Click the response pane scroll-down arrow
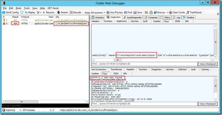The width and height of the screenshot is (222, 115). point(215,100)
